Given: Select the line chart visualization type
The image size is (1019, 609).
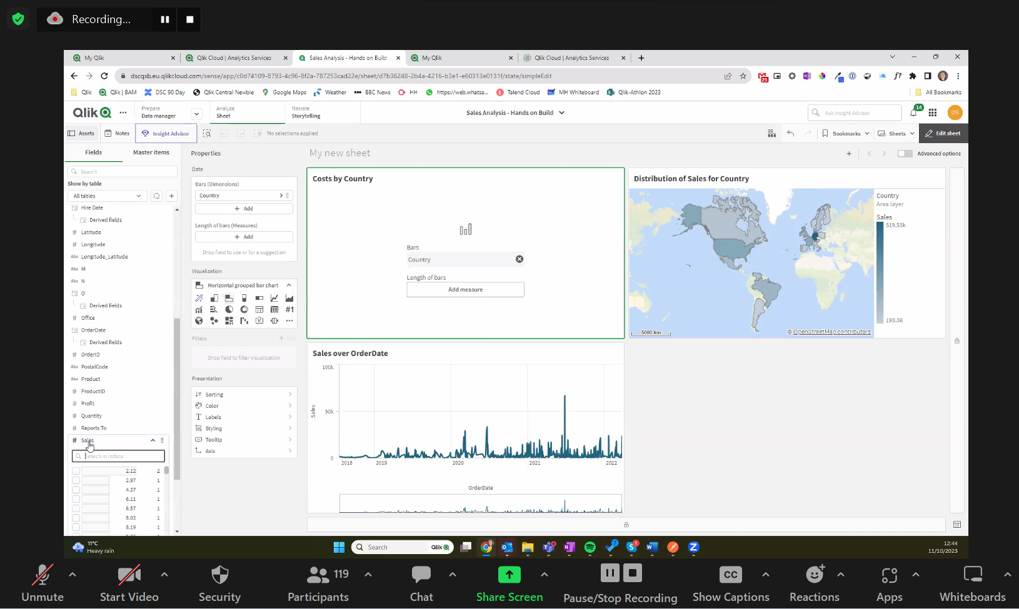Looking at the screenshot, I should coord(274,298).
